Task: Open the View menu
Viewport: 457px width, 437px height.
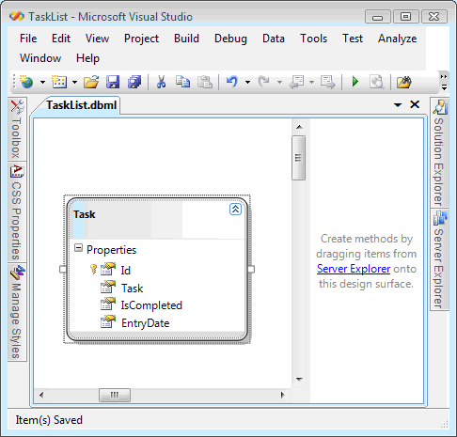Action: coord(97,39)
